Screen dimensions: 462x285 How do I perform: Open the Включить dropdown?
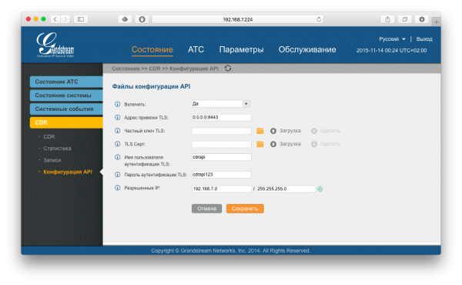pos(221,104)
